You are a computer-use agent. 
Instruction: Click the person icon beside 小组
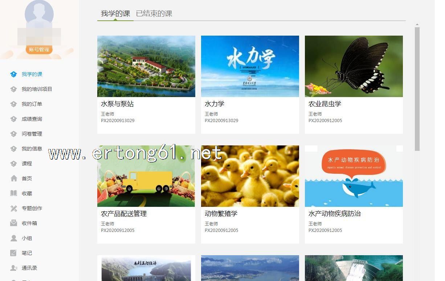click(x=14, y=238)
